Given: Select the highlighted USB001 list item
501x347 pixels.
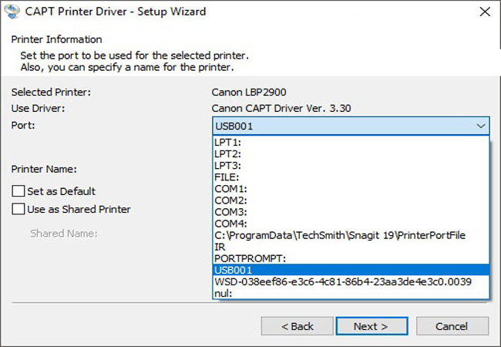Looking at the screenshot, I should click(234, 270).
